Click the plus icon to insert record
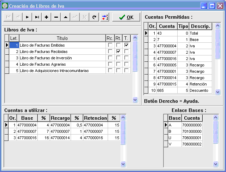The height and width of the screenshot is (172, 226). (x=46, y=17)
